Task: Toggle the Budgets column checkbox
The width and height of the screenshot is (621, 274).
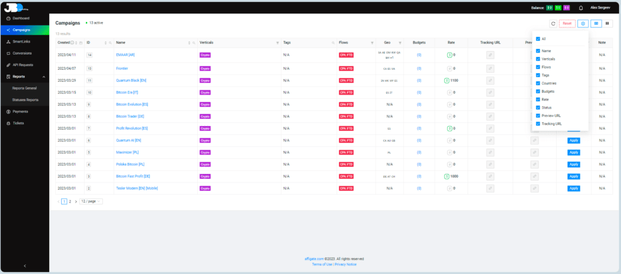Action: [538, 91]
